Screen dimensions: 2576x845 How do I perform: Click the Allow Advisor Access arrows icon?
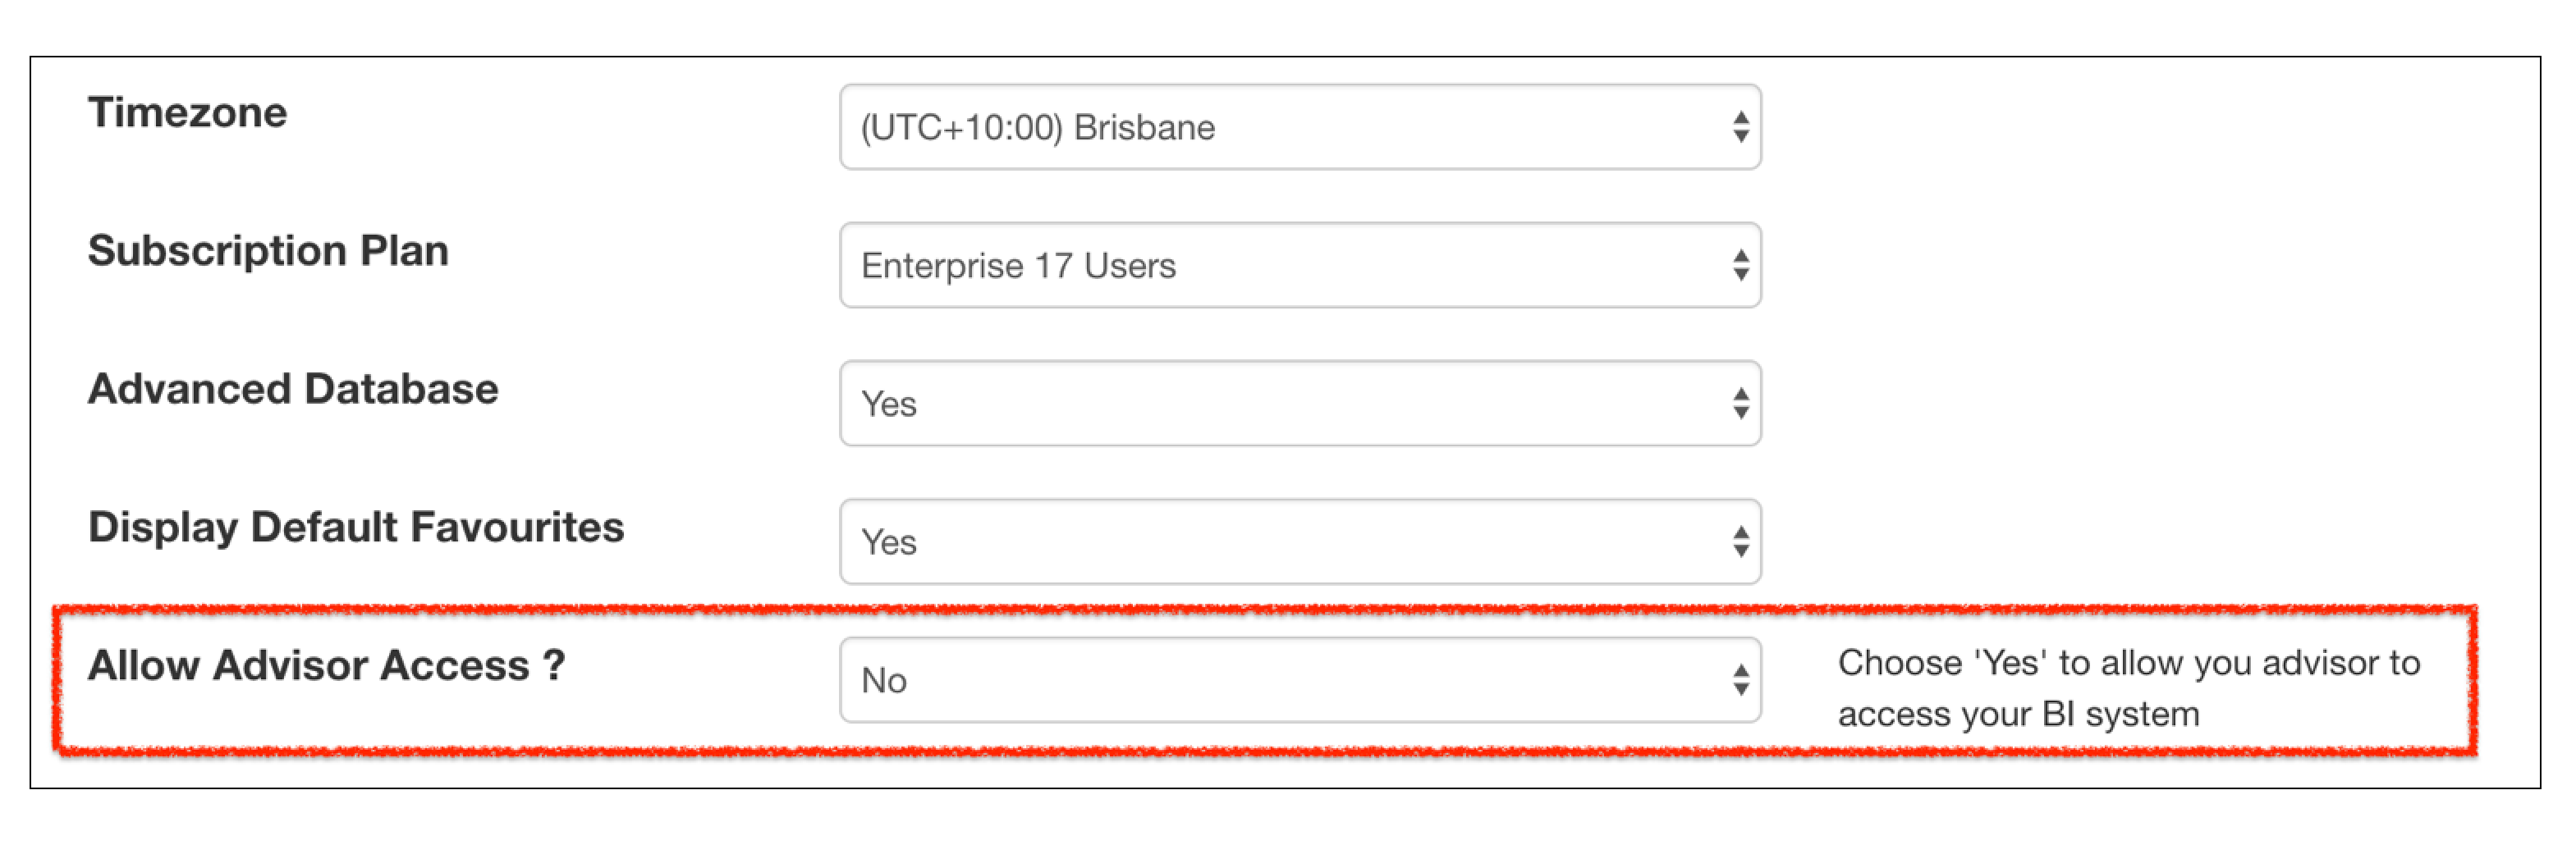pos(1741,679)
